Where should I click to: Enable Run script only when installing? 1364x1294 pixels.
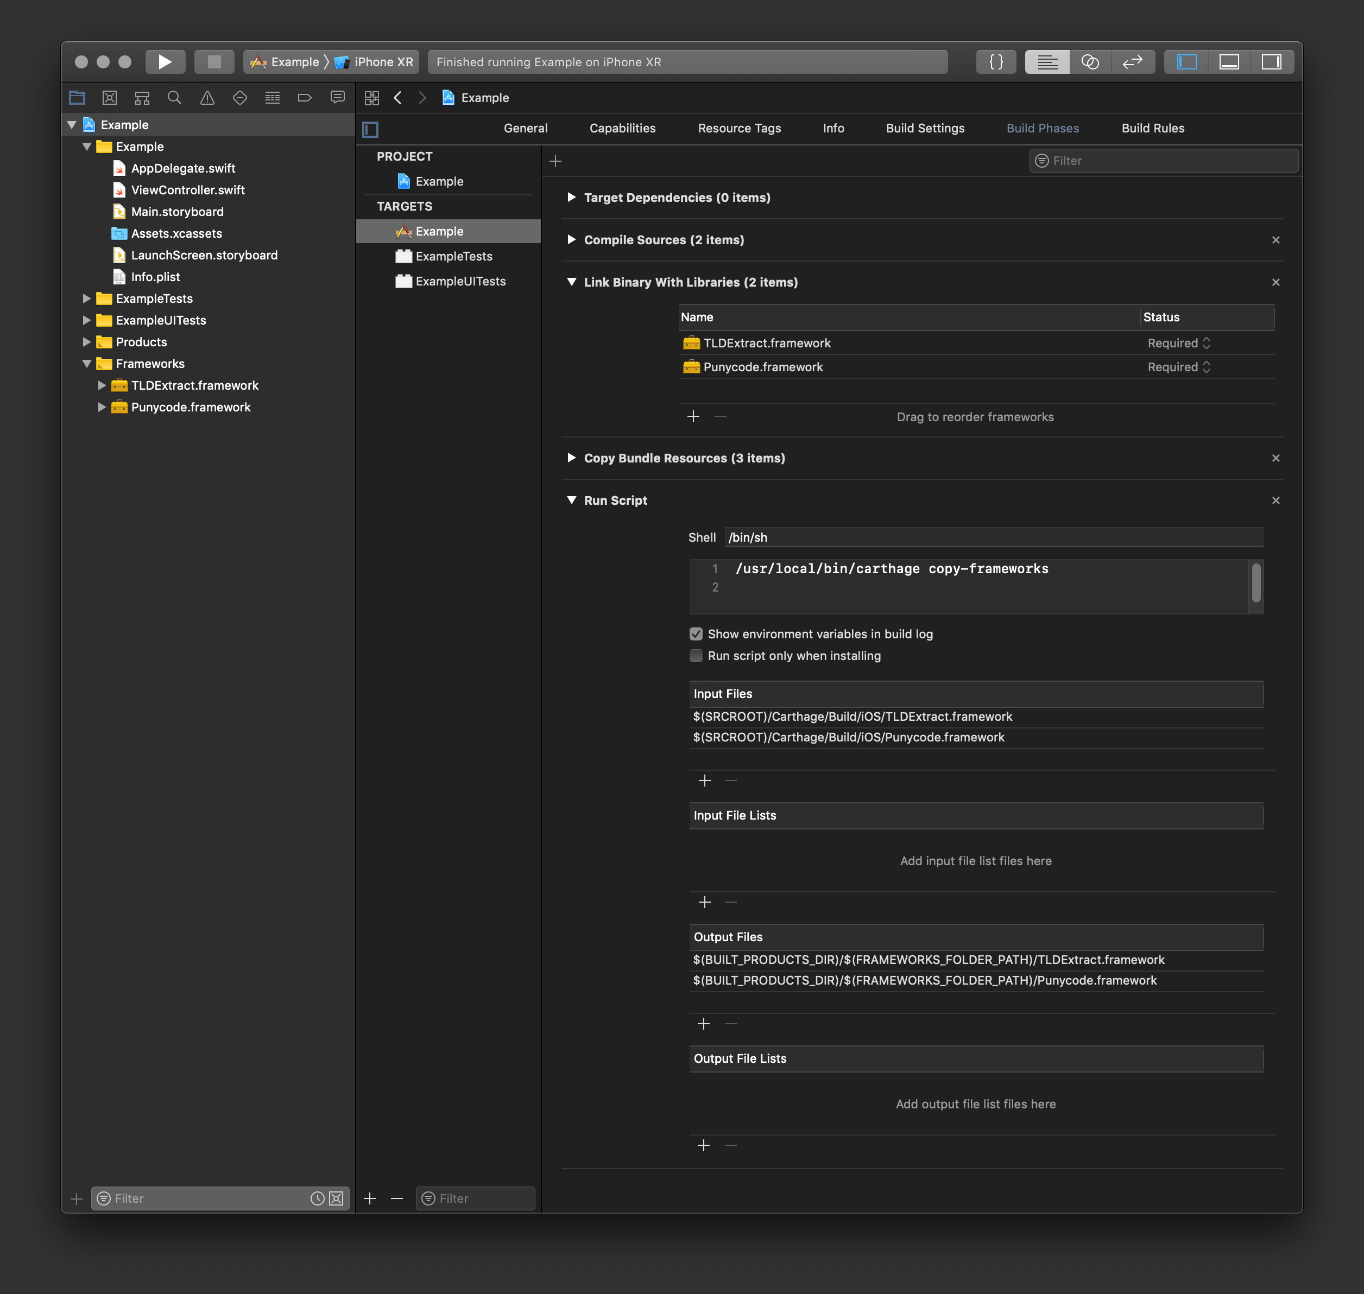696,656
